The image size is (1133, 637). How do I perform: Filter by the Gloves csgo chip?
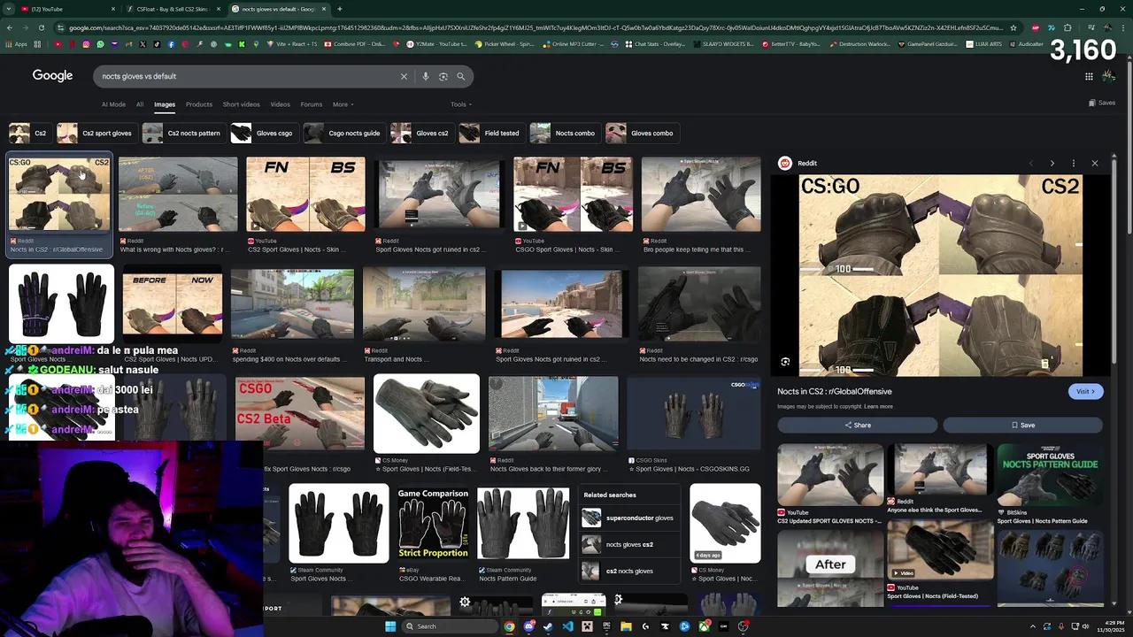coord(263,133)
